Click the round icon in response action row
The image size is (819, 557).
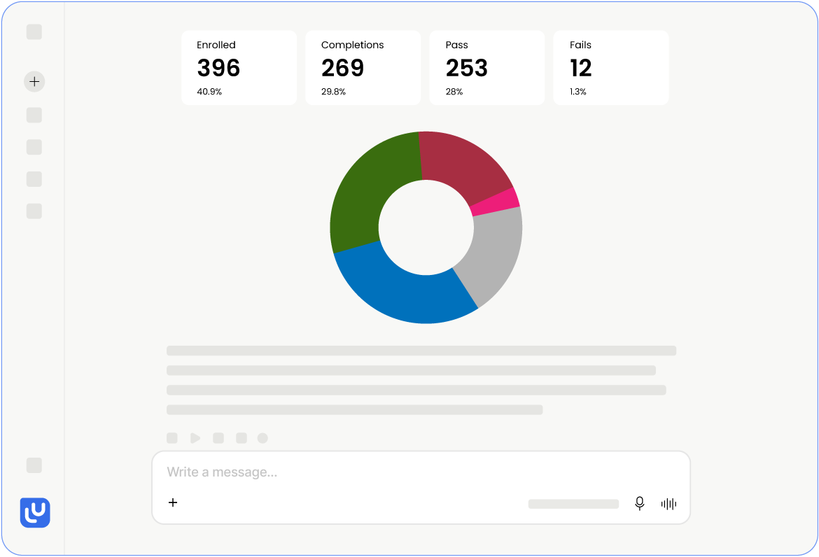pos(262,438)
